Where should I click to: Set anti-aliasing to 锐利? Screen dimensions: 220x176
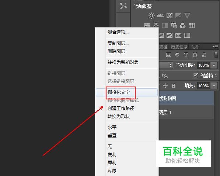coord(127,155)
